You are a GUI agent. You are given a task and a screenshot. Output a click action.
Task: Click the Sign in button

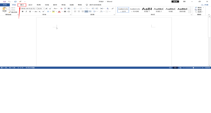tap(175, 2)
